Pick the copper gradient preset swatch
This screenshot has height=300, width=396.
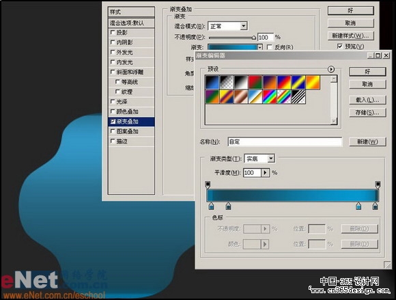tap(241, 96)
